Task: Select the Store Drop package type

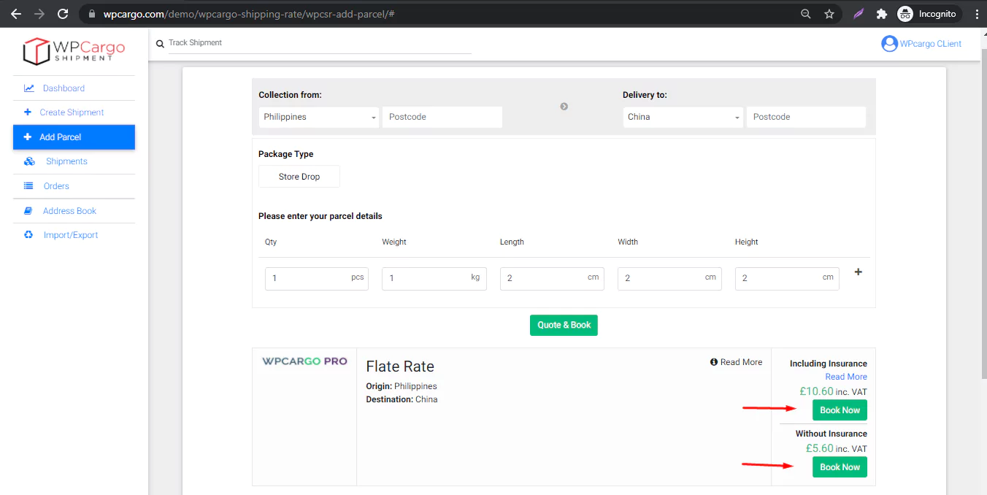Action: [299, 177]
